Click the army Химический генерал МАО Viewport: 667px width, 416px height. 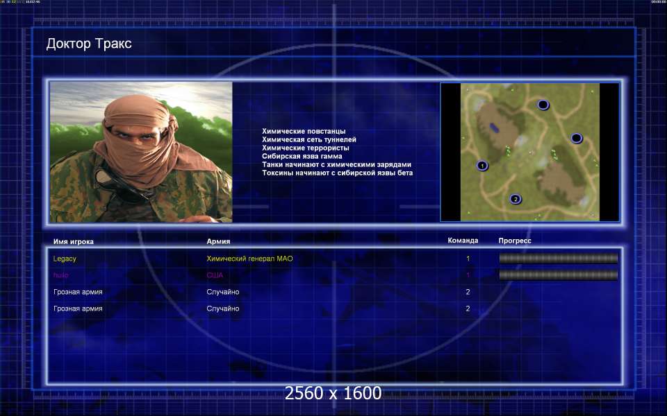(249, 259)
